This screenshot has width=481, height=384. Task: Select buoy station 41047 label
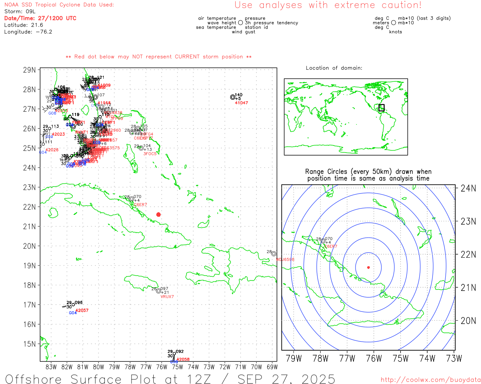tap(241, 103)
